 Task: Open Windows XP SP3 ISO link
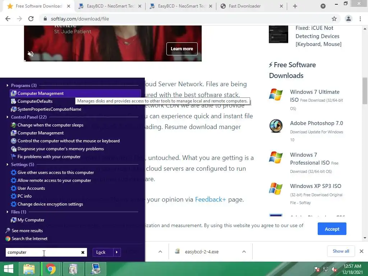pos(316,186)
